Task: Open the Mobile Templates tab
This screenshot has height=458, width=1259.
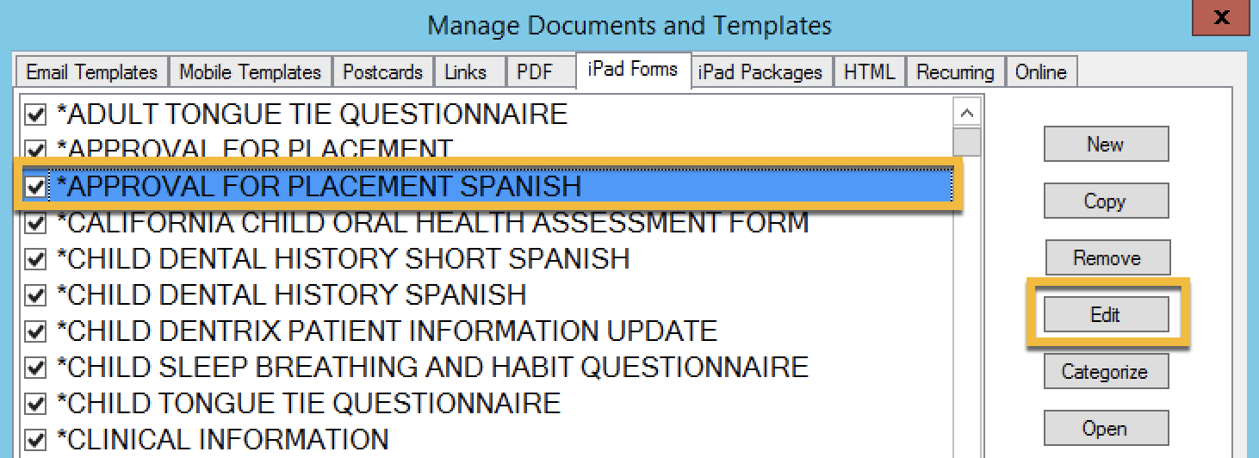Action: (250, 72)
